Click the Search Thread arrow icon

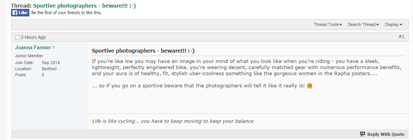378,25
